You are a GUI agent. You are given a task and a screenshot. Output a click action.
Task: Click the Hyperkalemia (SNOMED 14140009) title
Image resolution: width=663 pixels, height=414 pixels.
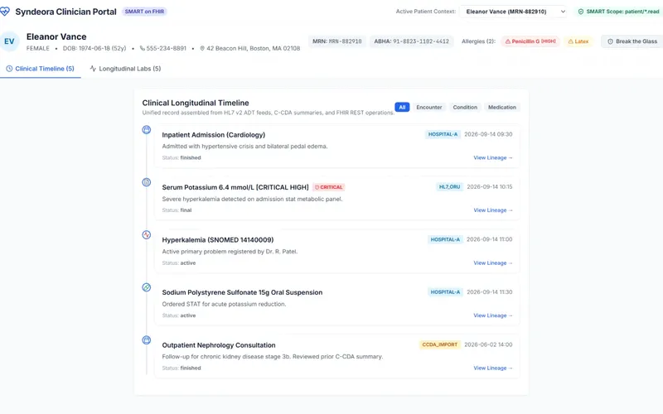[218, 240]
